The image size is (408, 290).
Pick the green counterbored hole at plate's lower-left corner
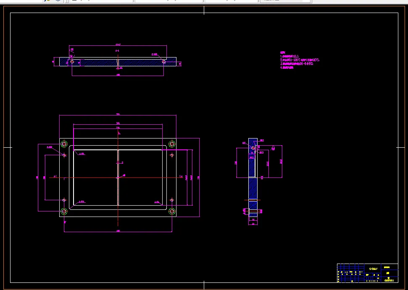[x=64, y=211]
